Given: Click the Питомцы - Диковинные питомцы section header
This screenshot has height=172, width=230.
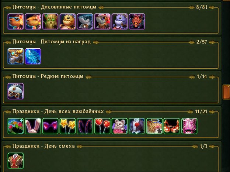Looking at the screenshot, I should [54, 7].
